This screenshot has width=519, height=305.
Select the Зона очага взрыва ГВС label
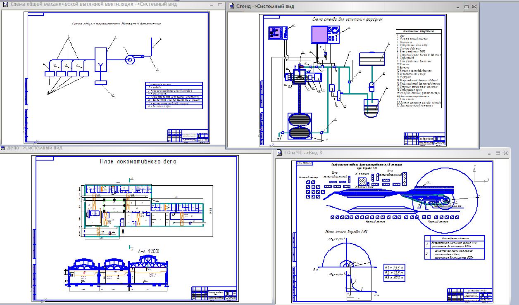347,232
